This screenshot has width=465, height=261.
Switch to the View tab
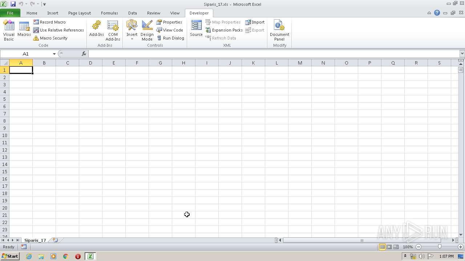point(175,13)
